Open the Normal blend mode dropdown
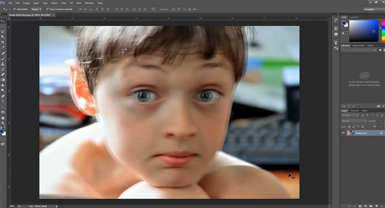This screenshot has width=385, height=208. click(354, 121)
